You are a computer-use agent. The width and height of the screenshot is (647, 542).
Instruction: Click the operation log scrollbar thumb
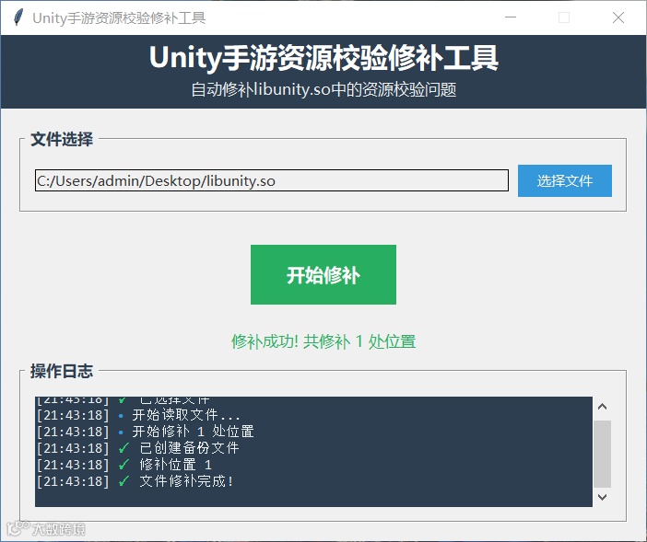(602, 454)
